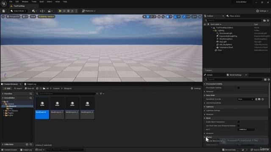Click the skip/advance frame playback button

pos(64,11)
